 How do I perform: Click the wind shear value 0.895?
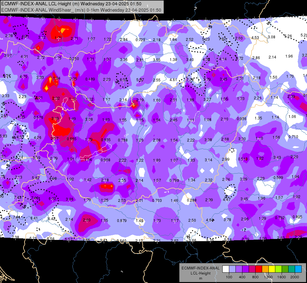point(297,217)
